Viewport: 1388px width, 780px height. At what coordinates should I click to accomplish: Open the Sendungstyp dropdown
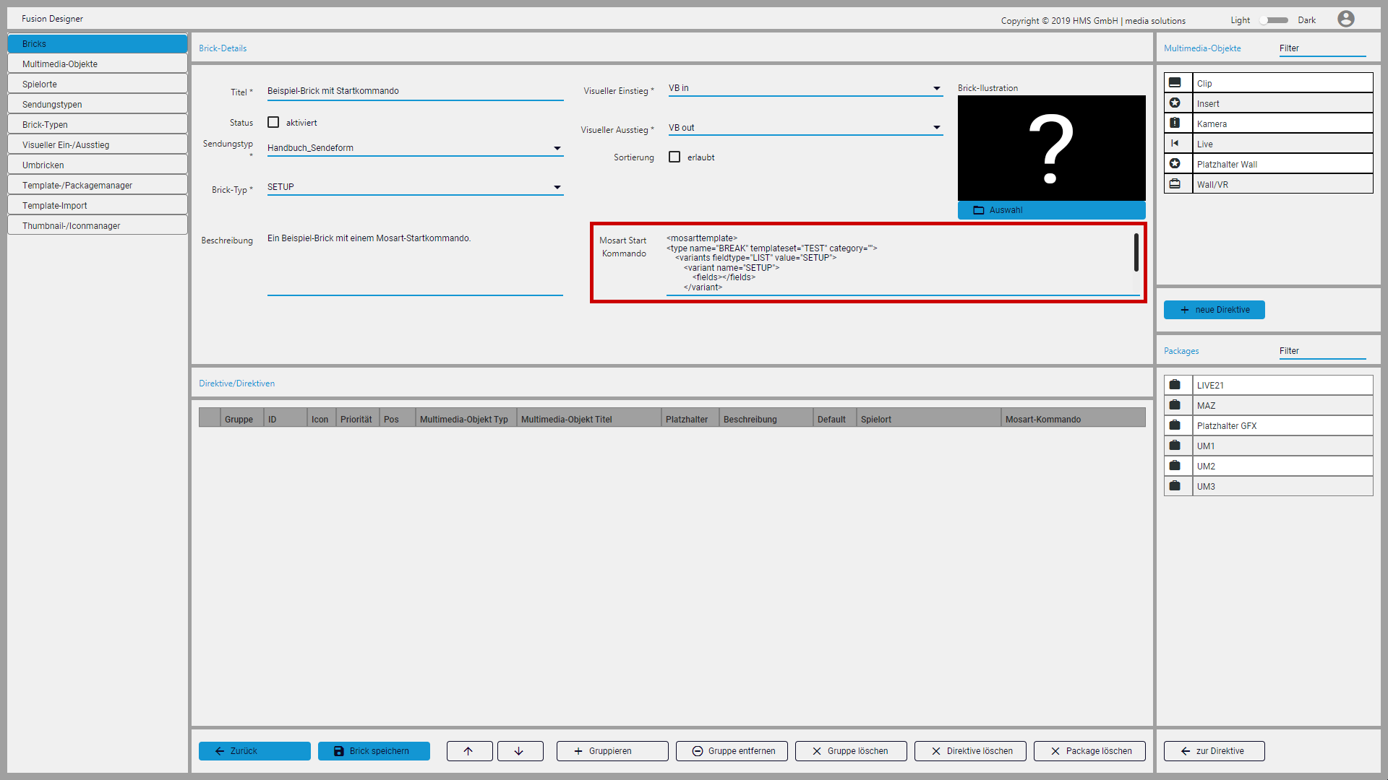pyautogui.click(x=557, y=148)
